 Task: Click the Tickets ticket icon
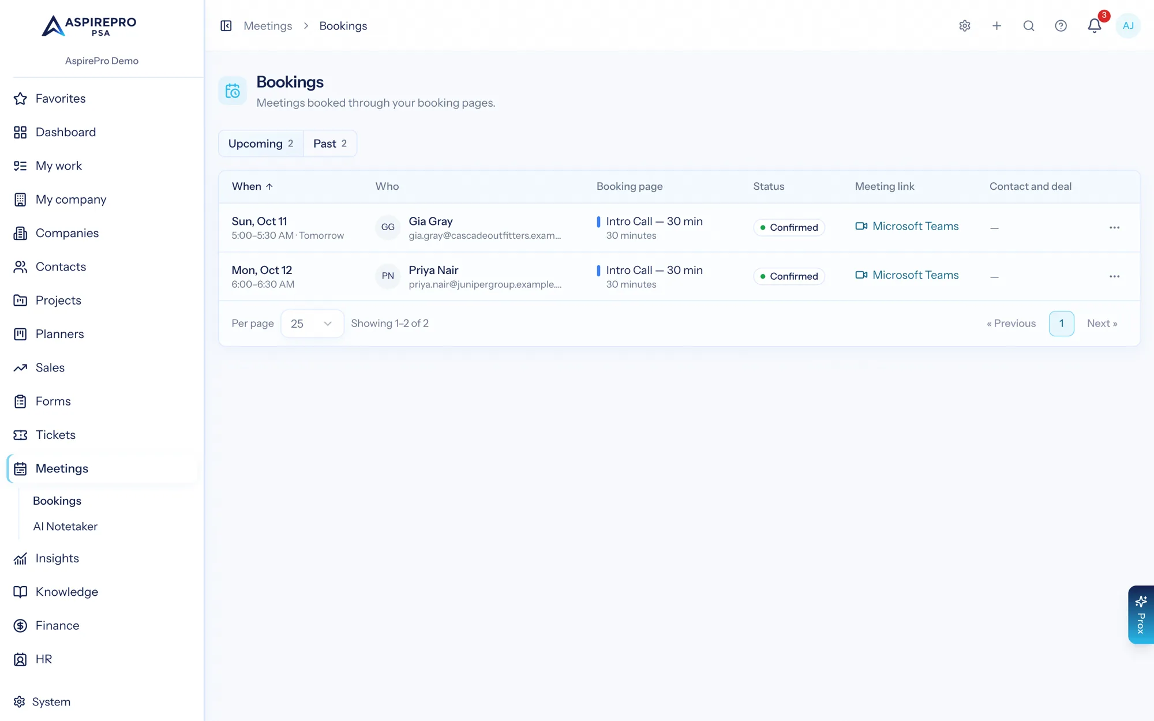tap(20, 435)
